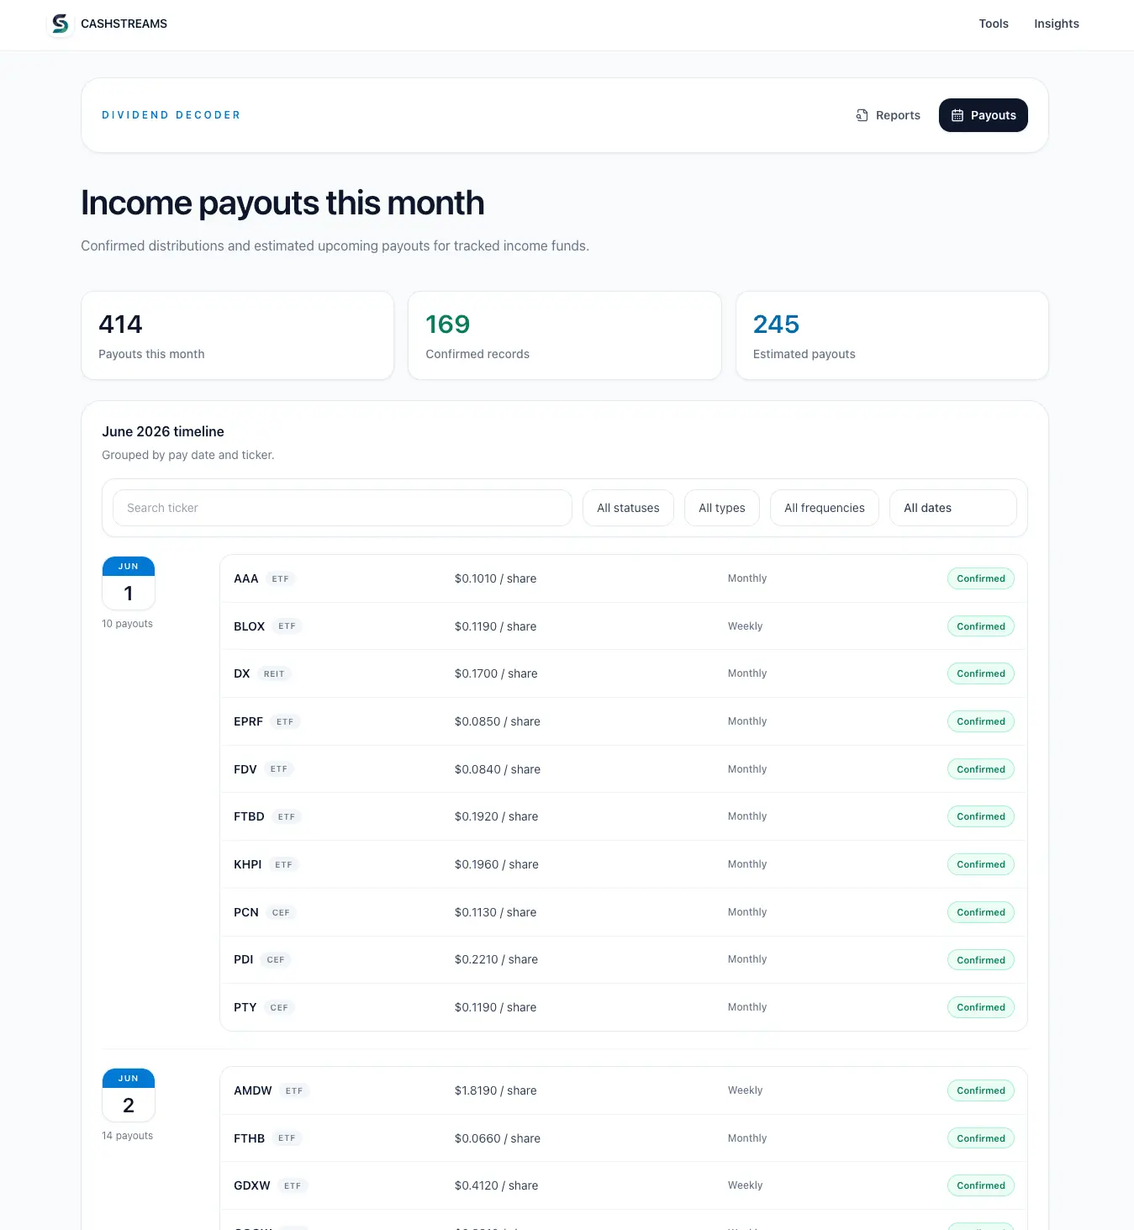Click the Payouts calendar icon

[x=957, y=115]
